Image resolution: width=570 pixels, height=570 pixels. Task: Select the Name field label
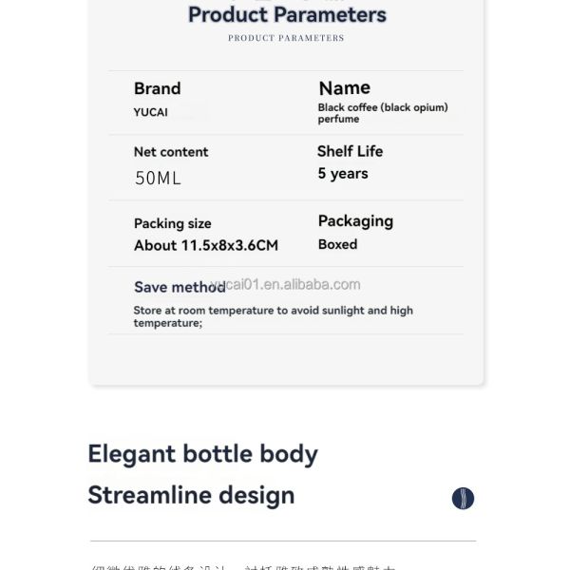(345, 88)
